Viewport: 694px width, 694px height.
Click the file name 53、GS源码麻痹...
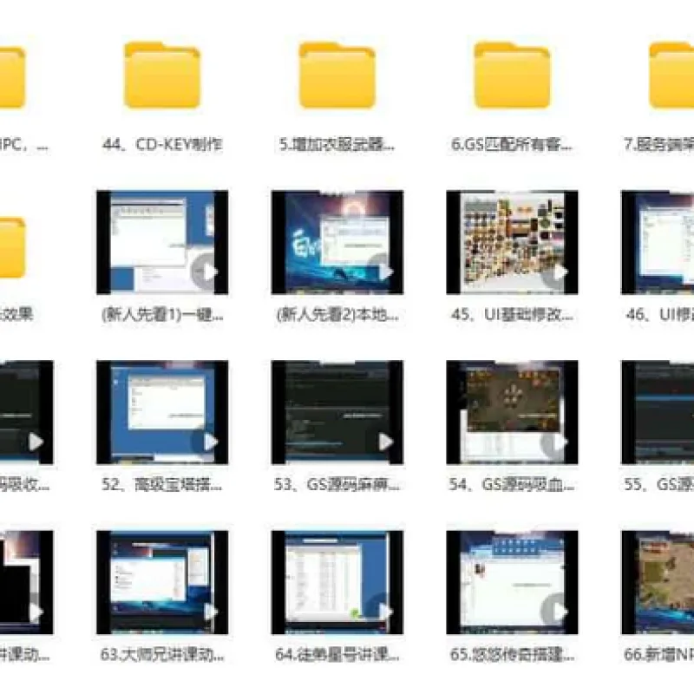coord(337,485)
